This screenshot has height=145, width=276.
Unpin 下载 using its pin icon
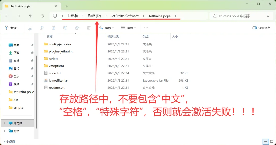tap(32, 53)
